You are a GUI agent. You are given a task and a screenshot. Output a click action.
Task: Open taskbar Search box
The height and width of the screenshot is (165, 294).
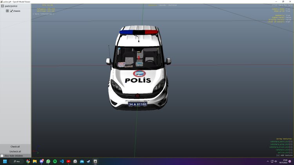[x=16, y=161]
